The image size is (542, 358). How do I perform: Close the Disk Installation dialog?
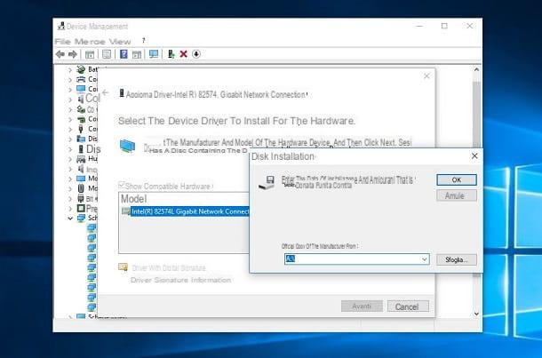pos(474,156)
